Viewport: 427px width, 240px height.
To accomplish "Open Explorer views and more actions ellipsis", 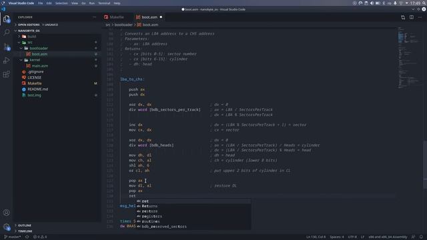I will (x=94, y=17).
